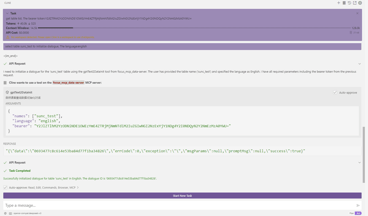Viewport: 368px width, 216px height.
Task: Close the current task with the X
Action: point(357,14)
